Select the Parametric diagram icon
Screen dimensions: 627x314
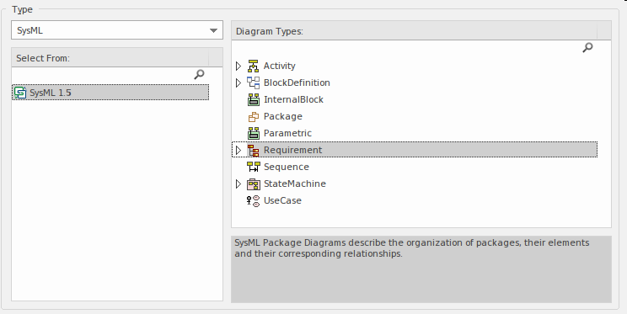point(253,133)
